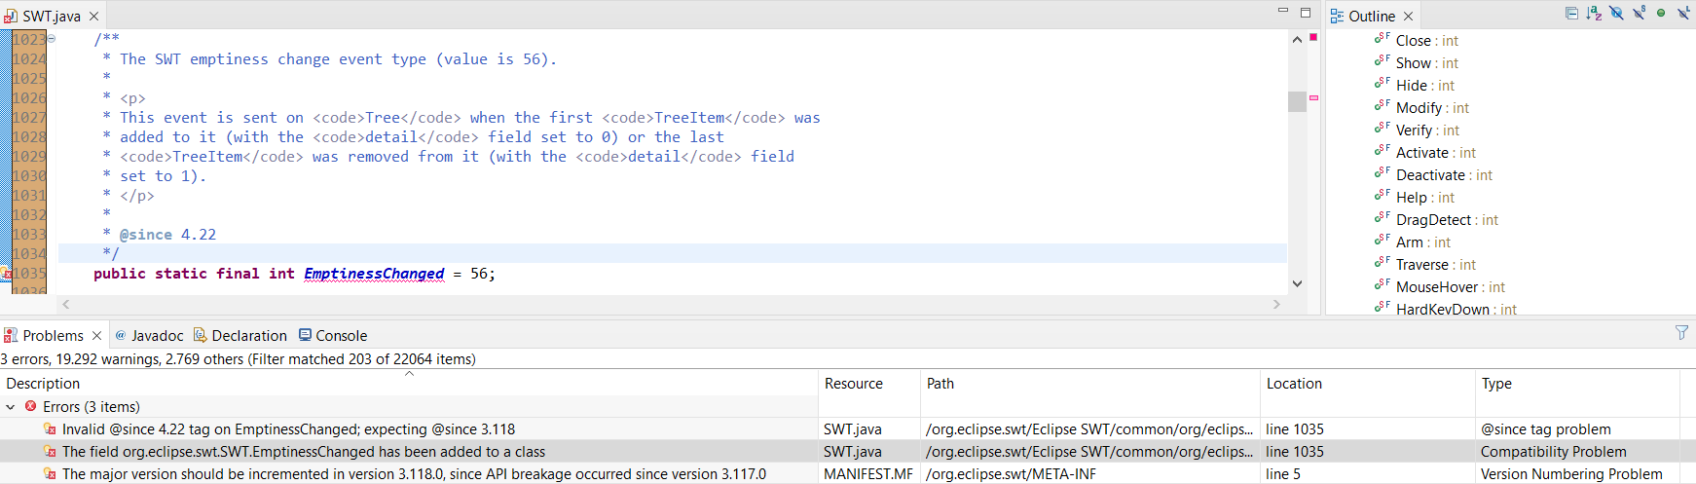Click the Errors group red icon
The height and width of the screenshot is (484, 1696).
click(31, 407)
